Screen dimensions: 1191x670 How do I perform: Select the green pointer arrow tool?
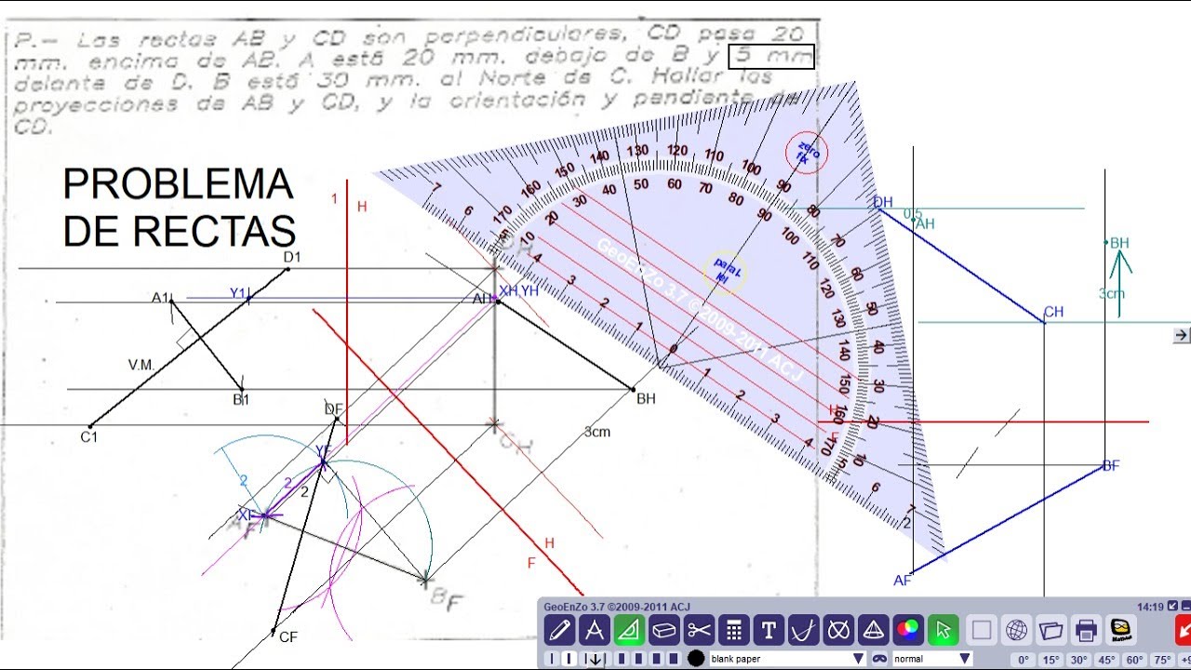[x=943, y=630]
